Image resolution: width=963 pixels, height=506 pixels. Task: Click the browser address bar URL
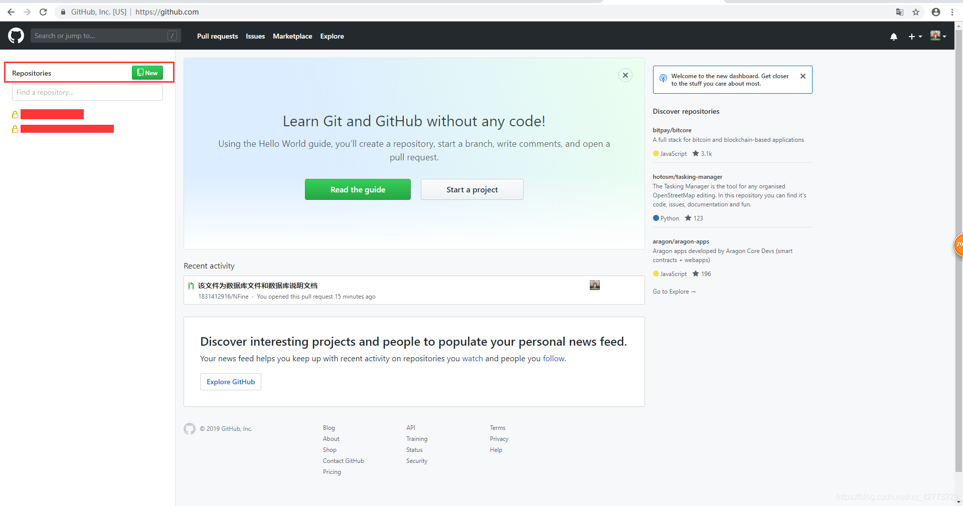pos(167,12)
